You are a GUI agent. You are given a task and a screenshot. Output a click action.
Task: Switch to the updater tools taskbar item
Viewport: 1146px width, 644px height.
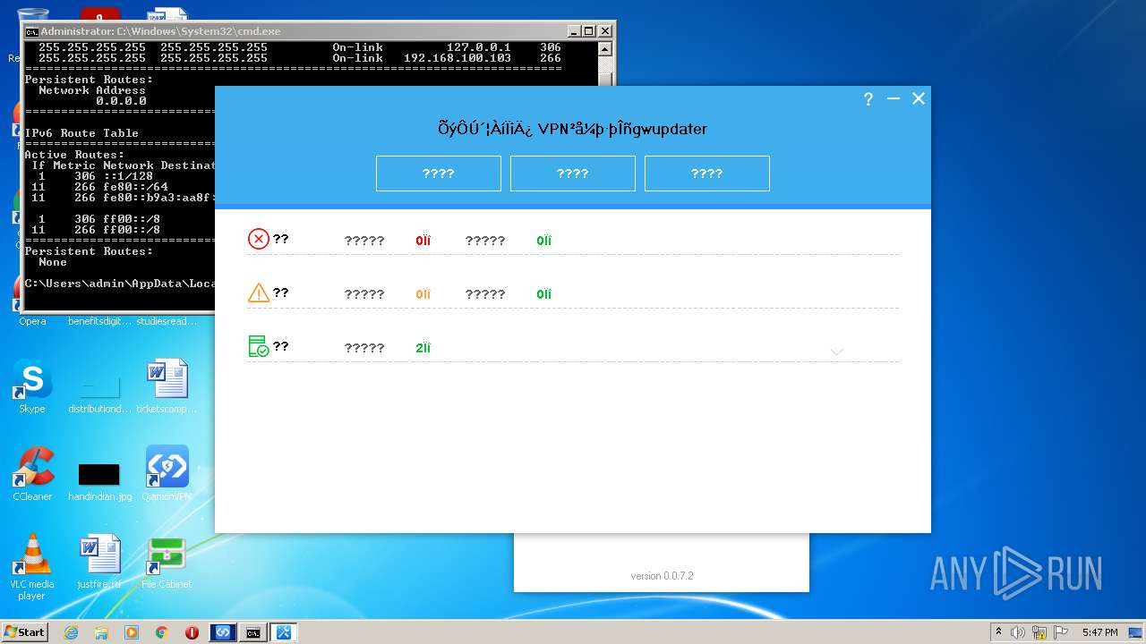[x=284, y=632]
